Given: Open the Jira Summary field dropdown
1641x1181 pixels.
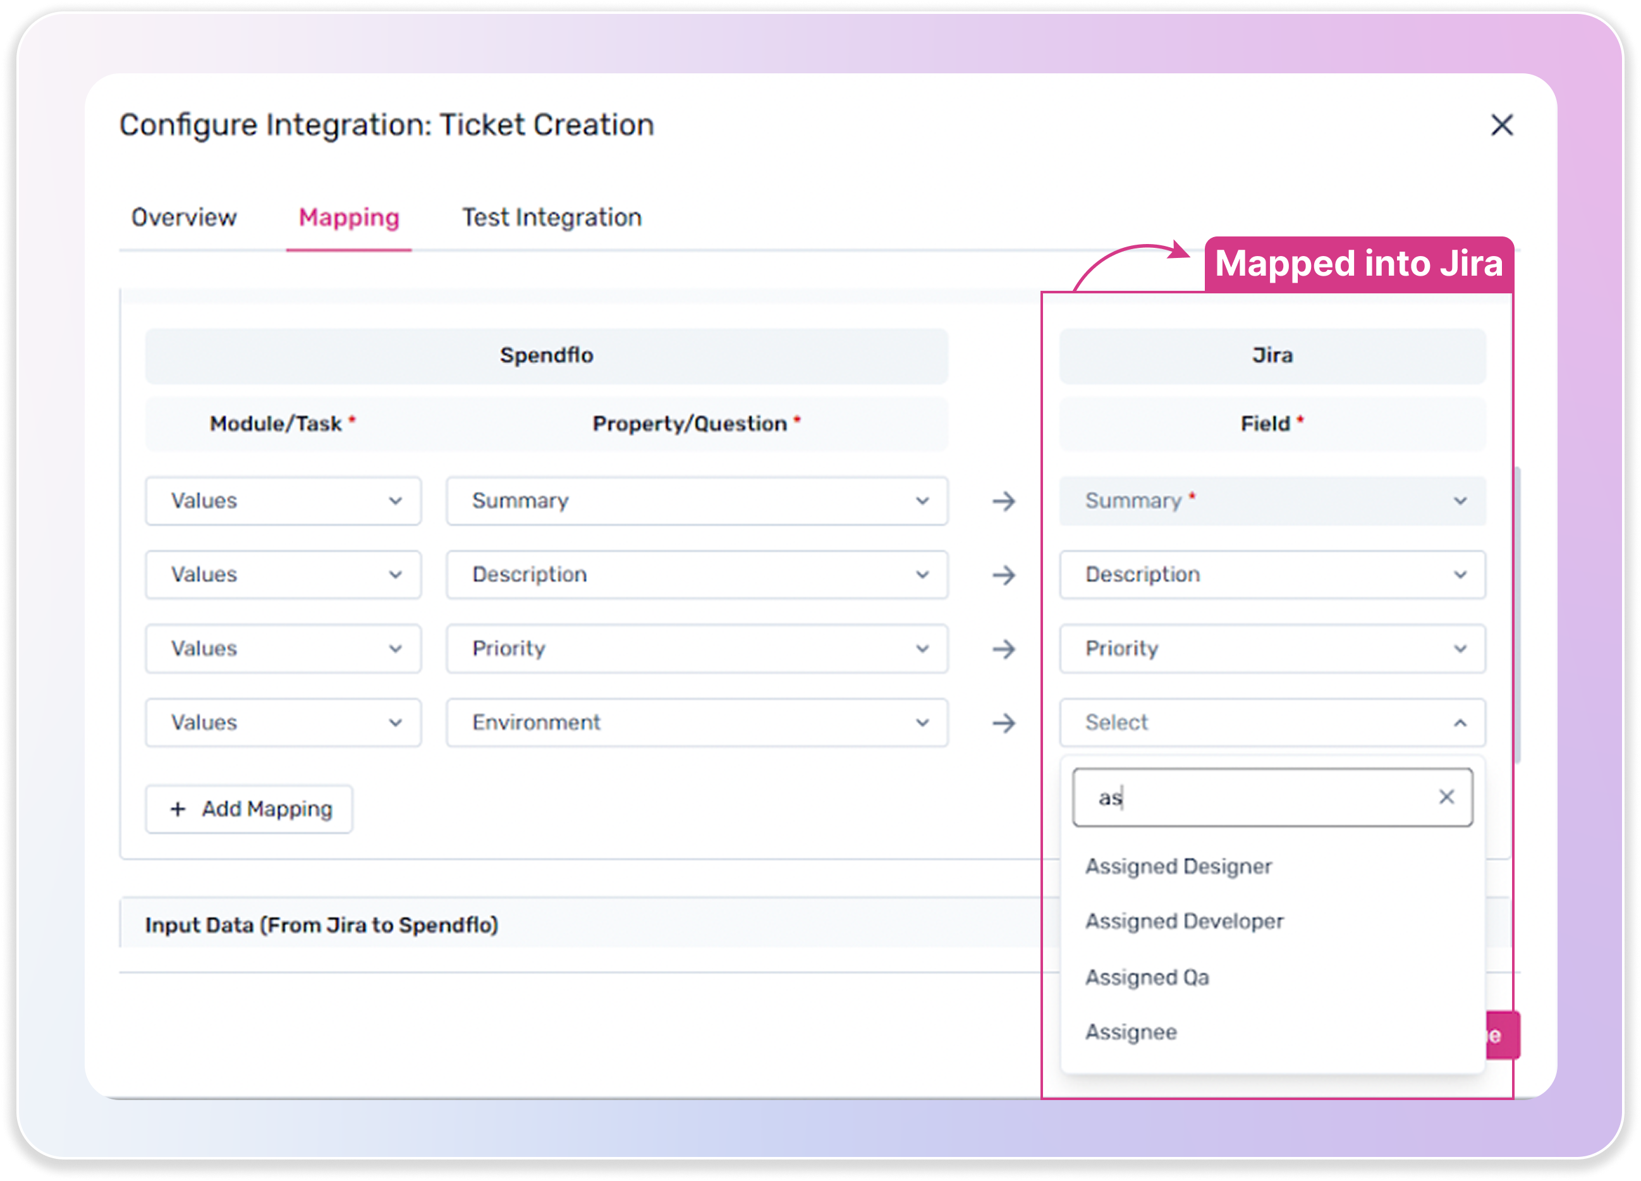Looking at the screenshot, I should [1272, 501].
